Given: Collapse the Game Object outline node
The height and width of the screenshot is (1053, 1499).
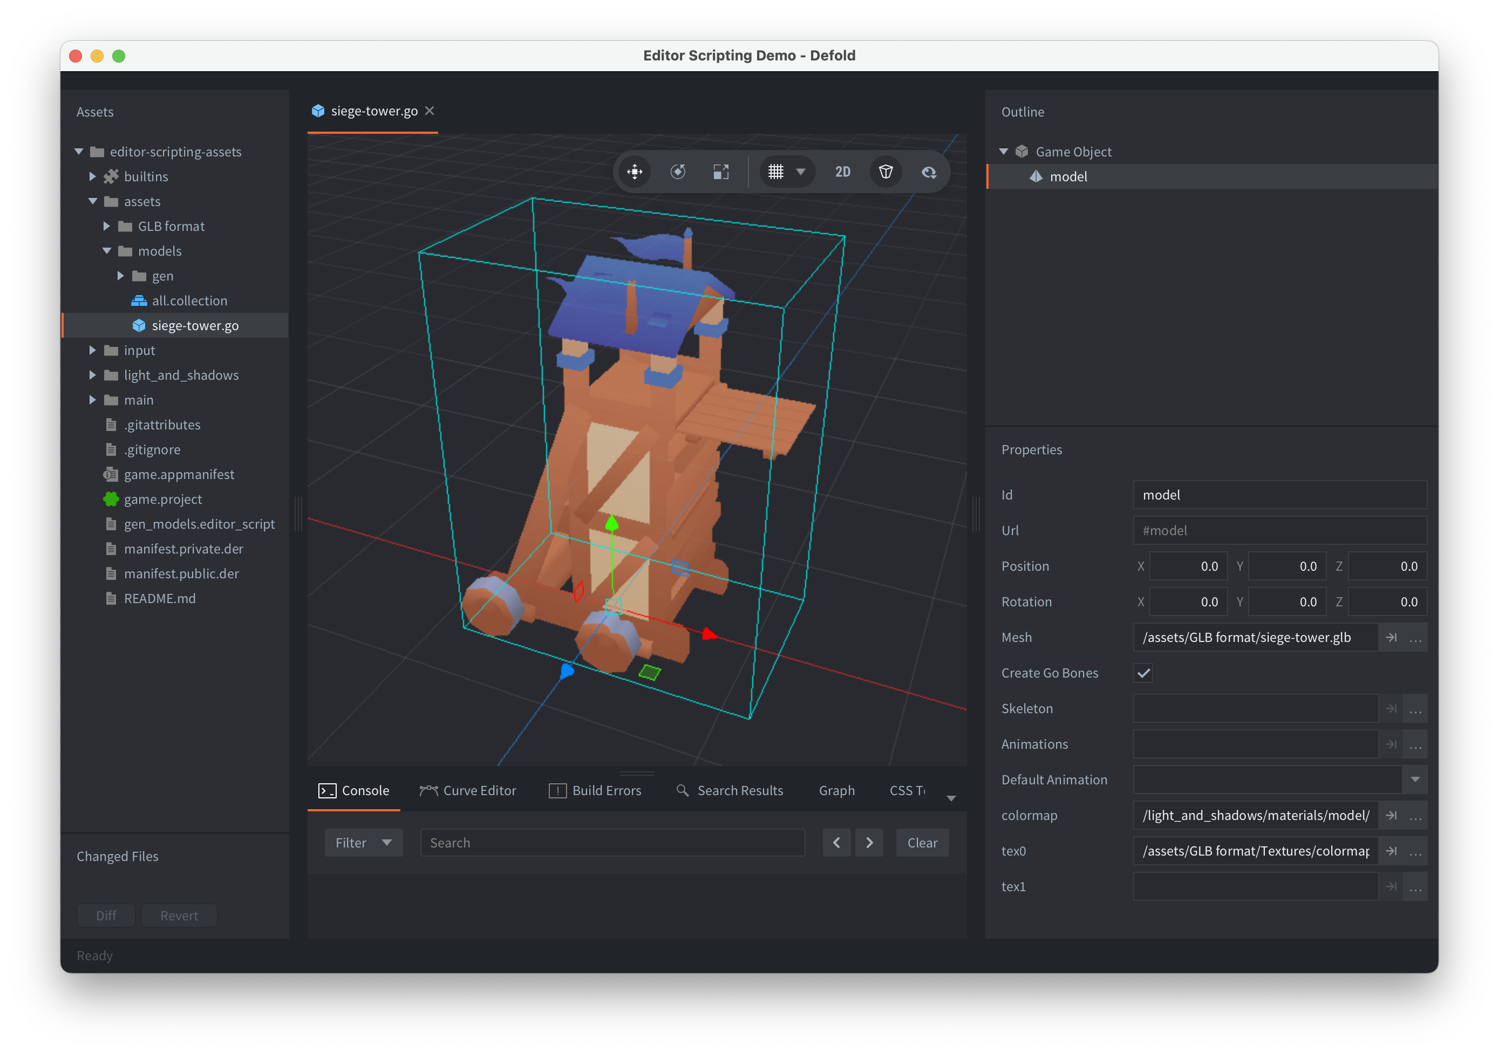Looking at the screenshot, I should 1004,152.
